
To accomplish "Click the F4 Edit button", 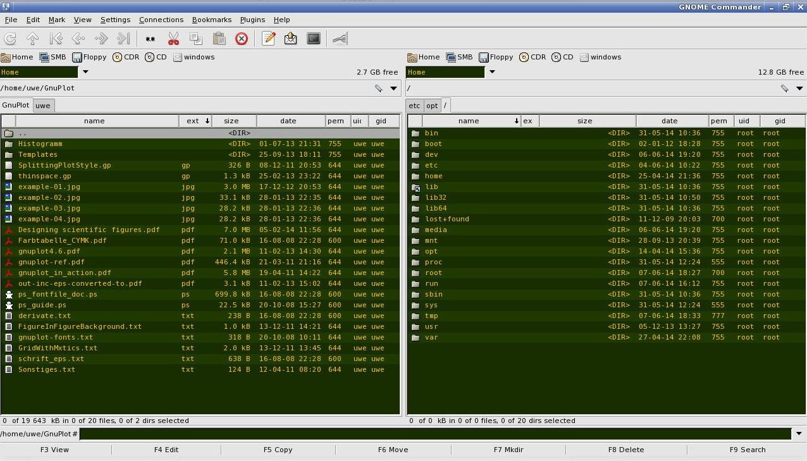I will pos(166,450).
